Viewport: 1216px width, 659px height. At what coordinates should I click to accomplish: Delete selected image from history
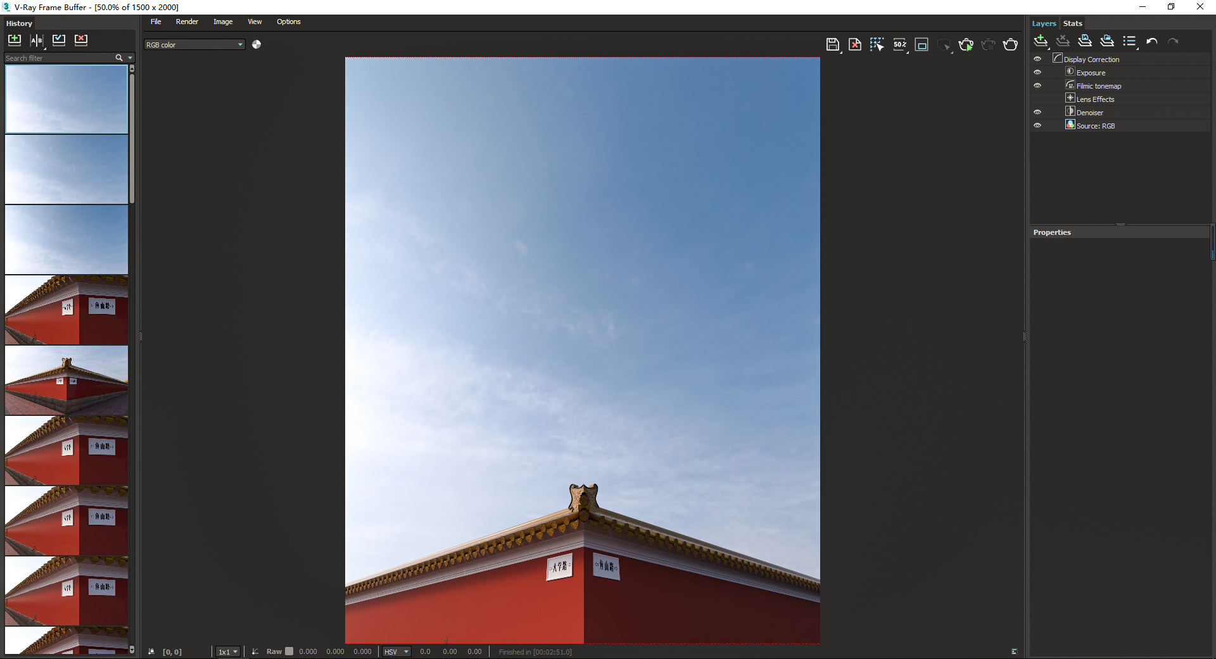point(81,40)
